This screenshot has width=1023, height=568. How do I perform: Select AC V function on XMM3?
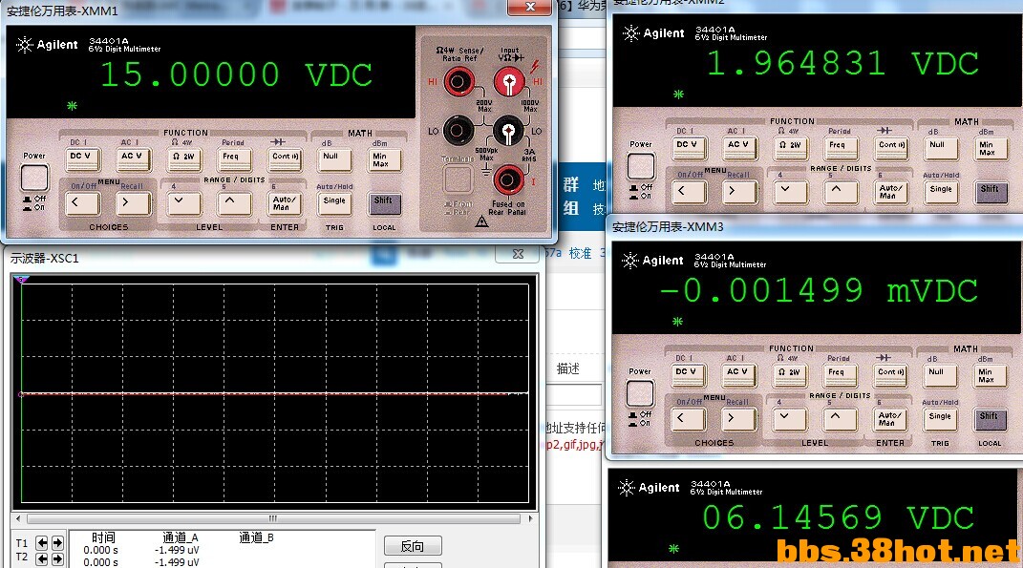[x=738, y=374]
